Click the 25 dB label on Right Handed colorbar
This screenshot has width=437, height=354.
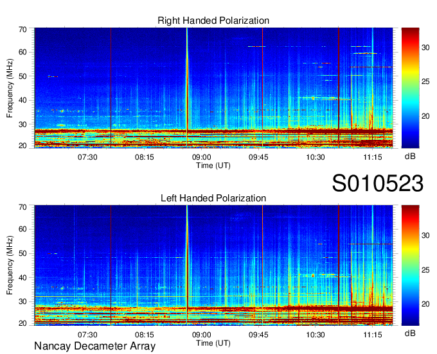pos(425,81)
